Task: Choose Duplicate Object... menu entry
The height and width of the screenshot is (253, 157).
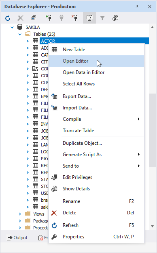Action: click(x=96, y=143)
